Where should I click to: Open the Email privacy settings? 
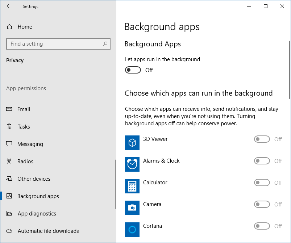pyautogui.click(x=24, y=109)
